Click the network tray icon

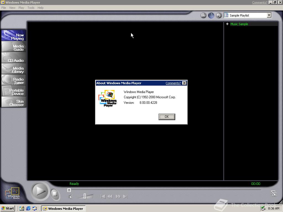tap(263, 209)
